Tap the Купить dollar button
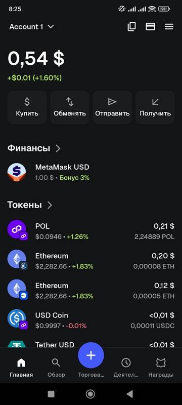Viewport: 182px width, 405px height. tap(27, 107)
